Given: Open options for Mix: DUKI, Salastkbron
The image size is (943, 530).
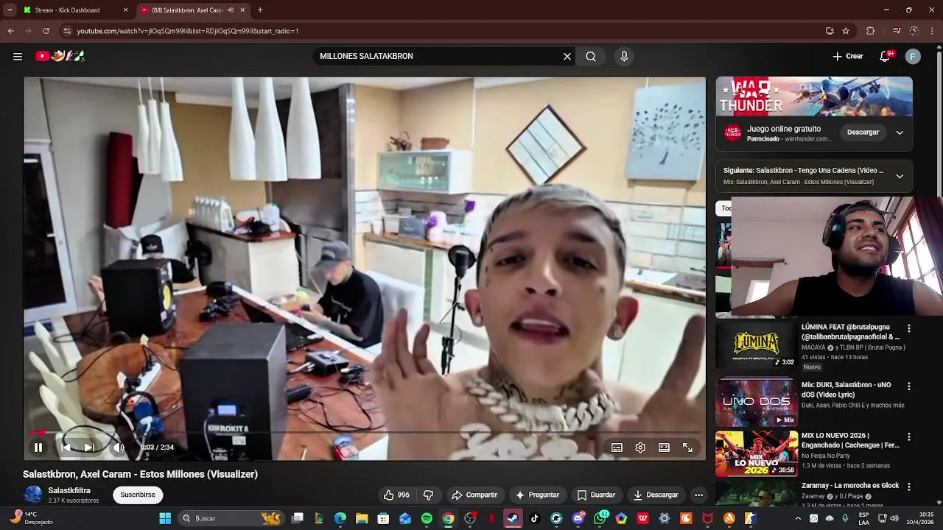Looking at the screenshot, I should pos(909,386).
